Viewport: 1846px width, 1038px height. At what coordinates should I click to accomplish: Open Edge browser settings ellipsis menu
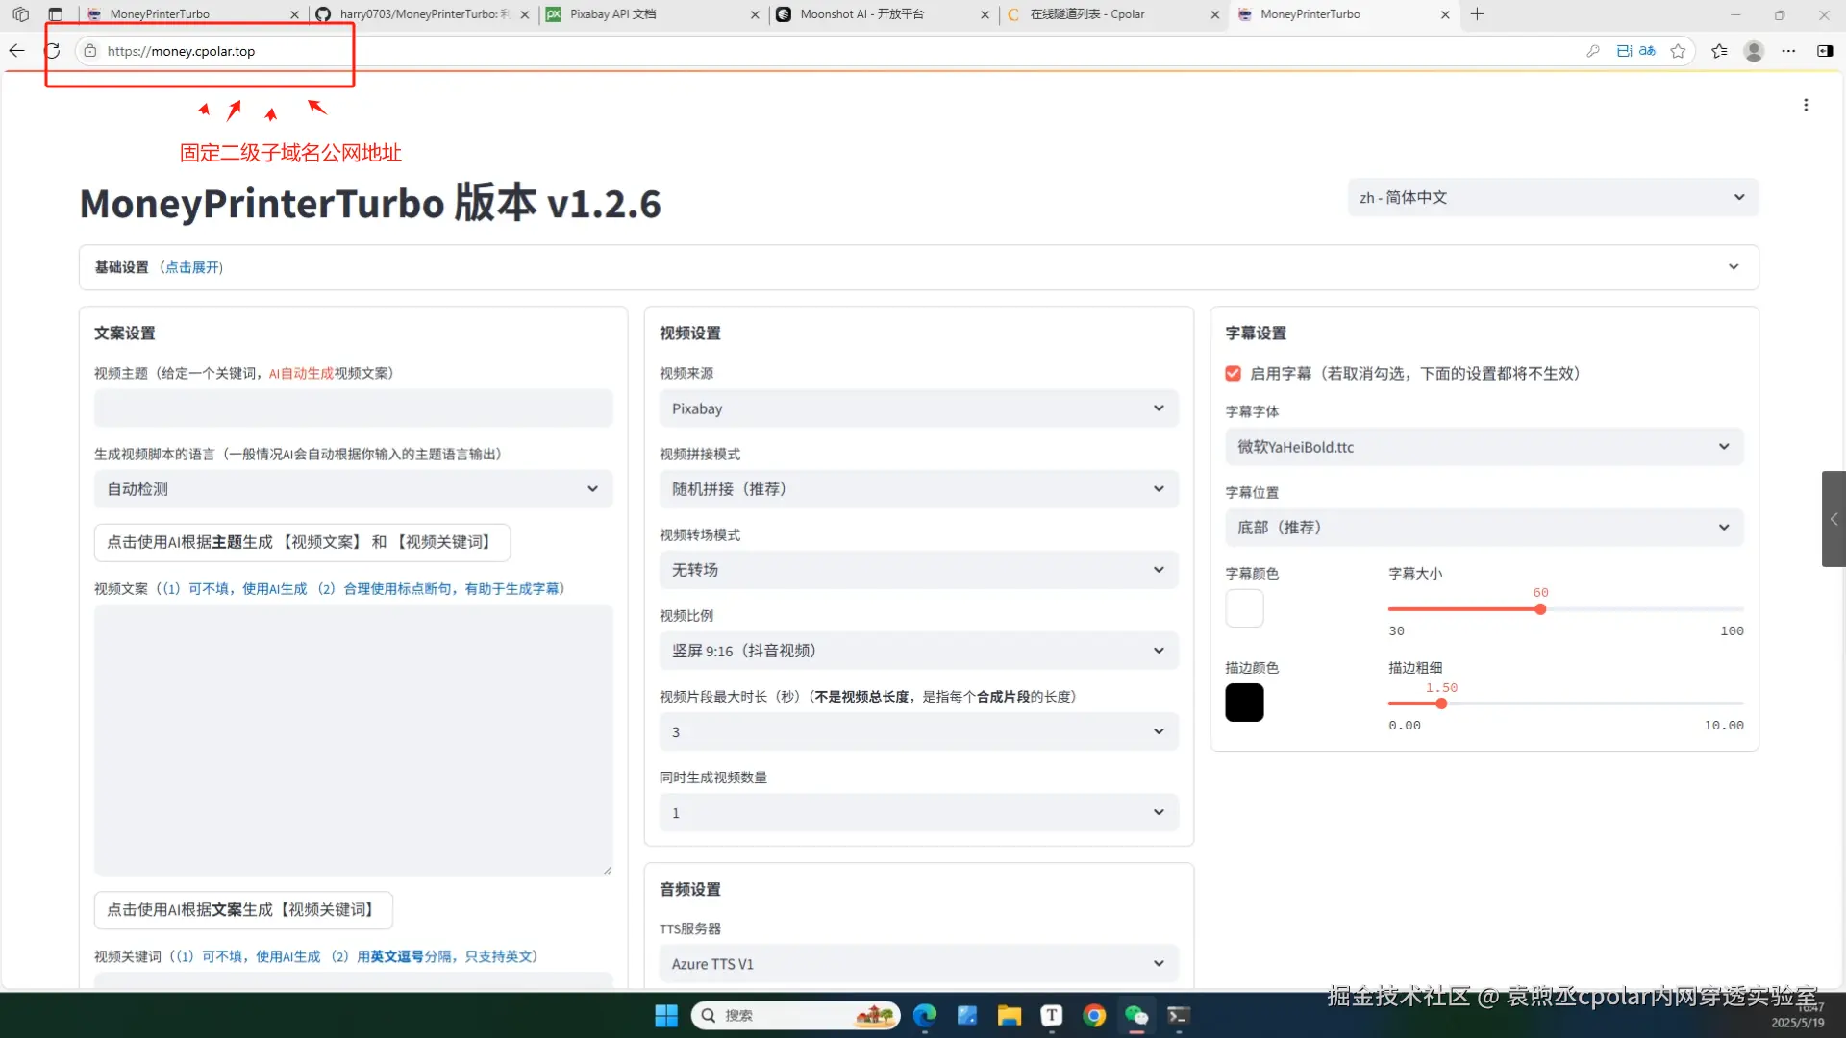pyautogui.click(x=1788, y=51)
